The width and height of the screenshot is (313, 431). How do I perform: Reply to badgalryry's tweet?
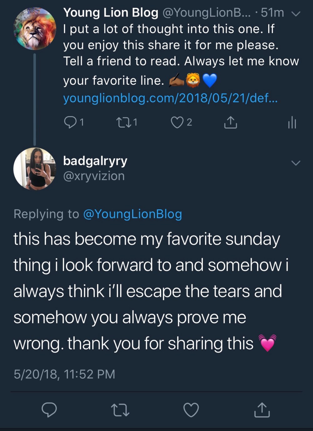(x=49, y=410)
